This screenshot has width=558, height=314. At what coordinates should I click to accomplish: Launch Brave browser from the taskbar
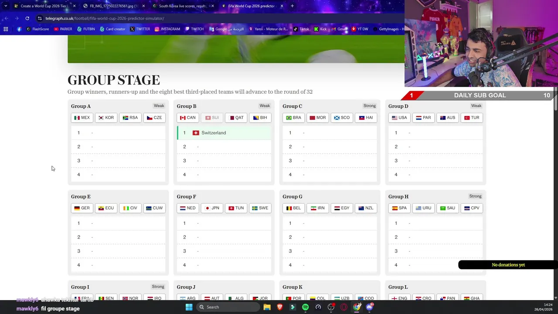tap(280, 307)
